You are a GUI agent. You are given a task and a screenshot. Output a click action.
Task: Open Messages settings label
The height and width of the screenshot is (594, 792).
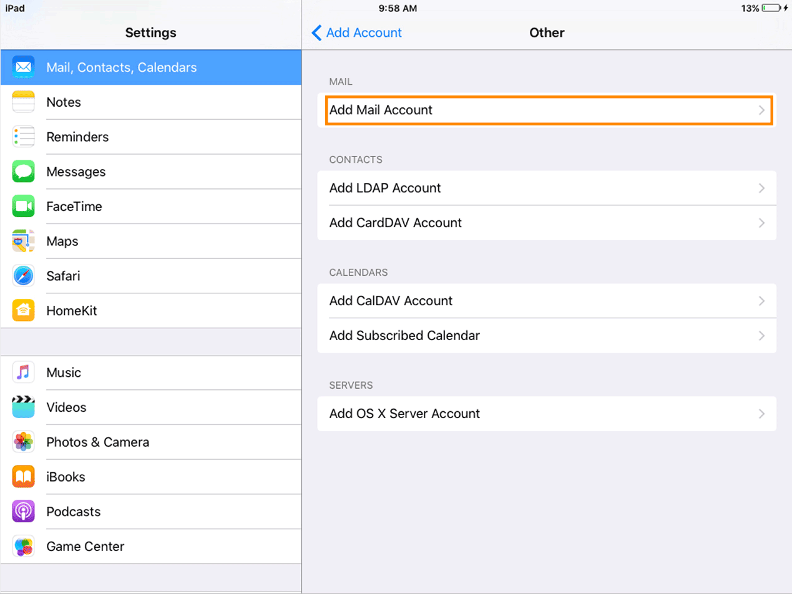[76, 172]
